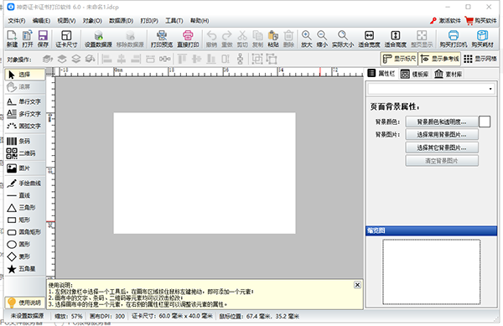
Task: Select the 直线 line tool
Action: (25, 195)
